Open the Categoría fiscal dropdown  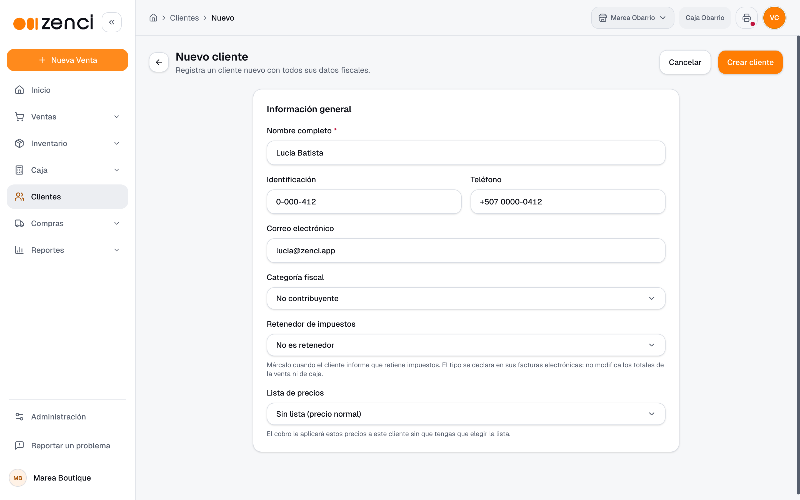pyautogui.click(x=466, y=298)
